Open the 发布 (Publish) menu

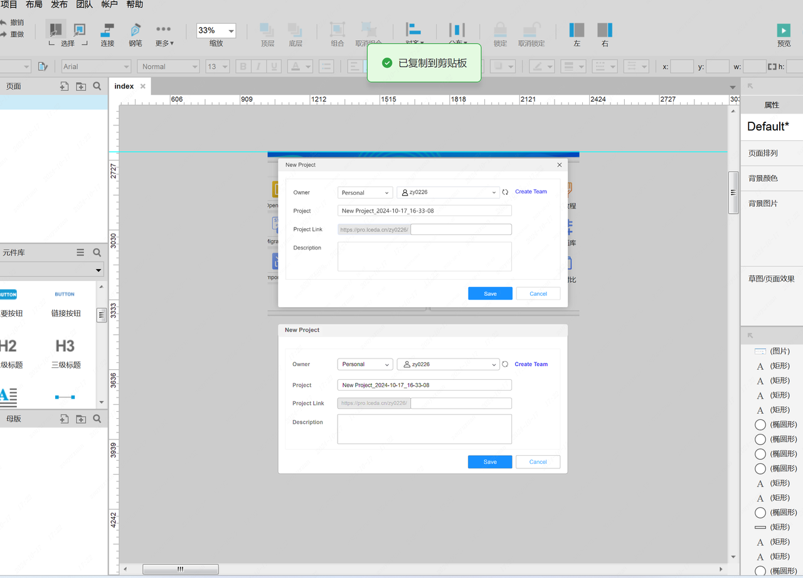(59, 4)
